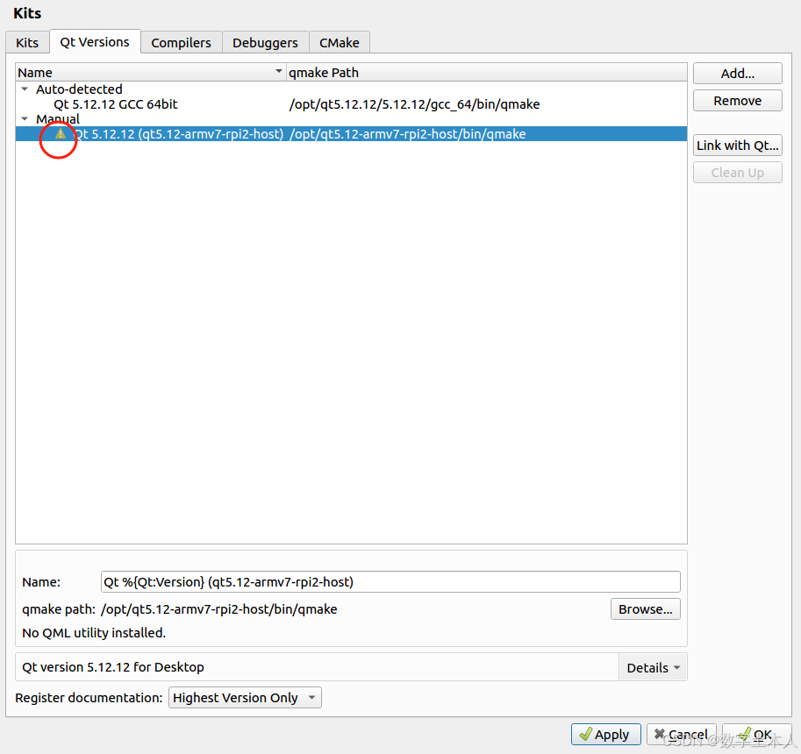Click the Link with Qt... button

tap(737, 146)
